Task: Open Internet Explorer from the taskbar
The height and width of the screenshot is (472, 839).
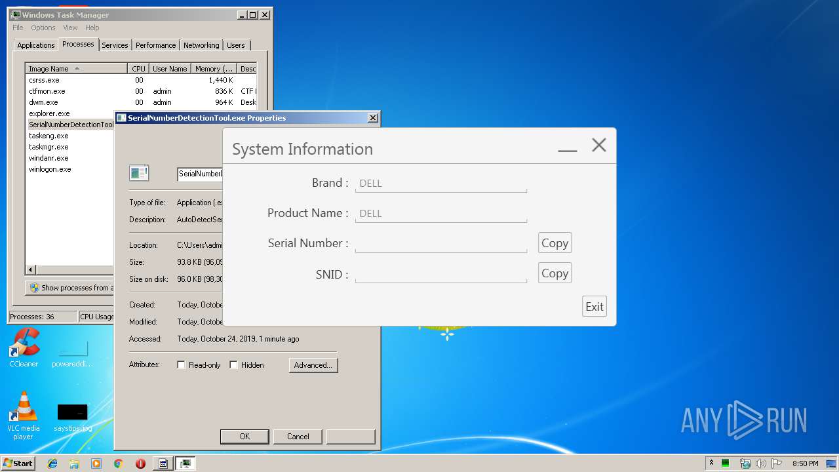Action: pyautogui.click(x=52, y=463)
